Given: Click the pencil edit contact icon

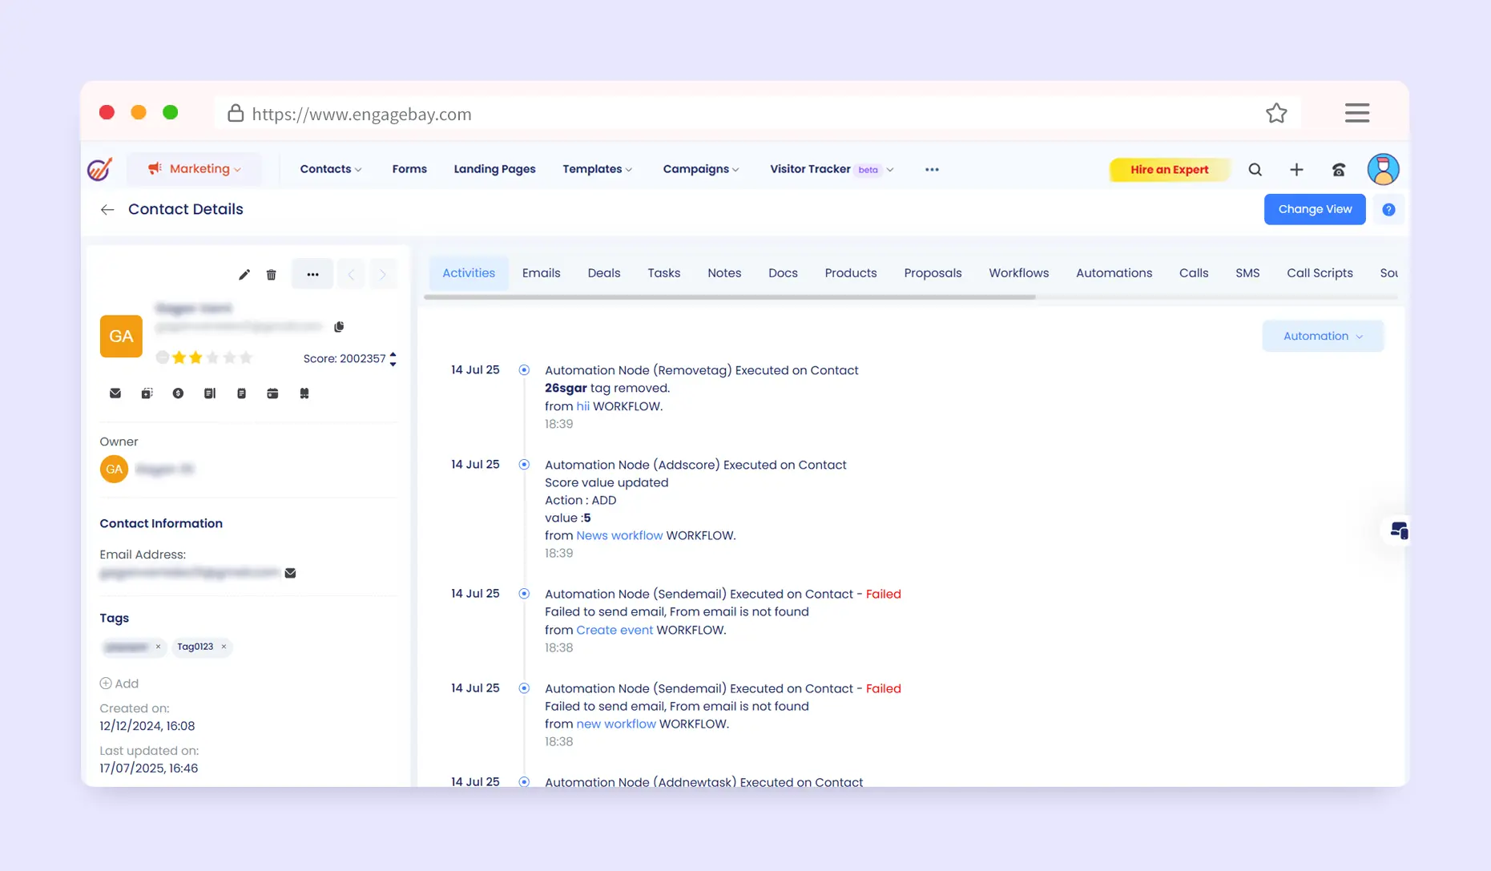Looking at the screenshot, I should tap(244, 275).
